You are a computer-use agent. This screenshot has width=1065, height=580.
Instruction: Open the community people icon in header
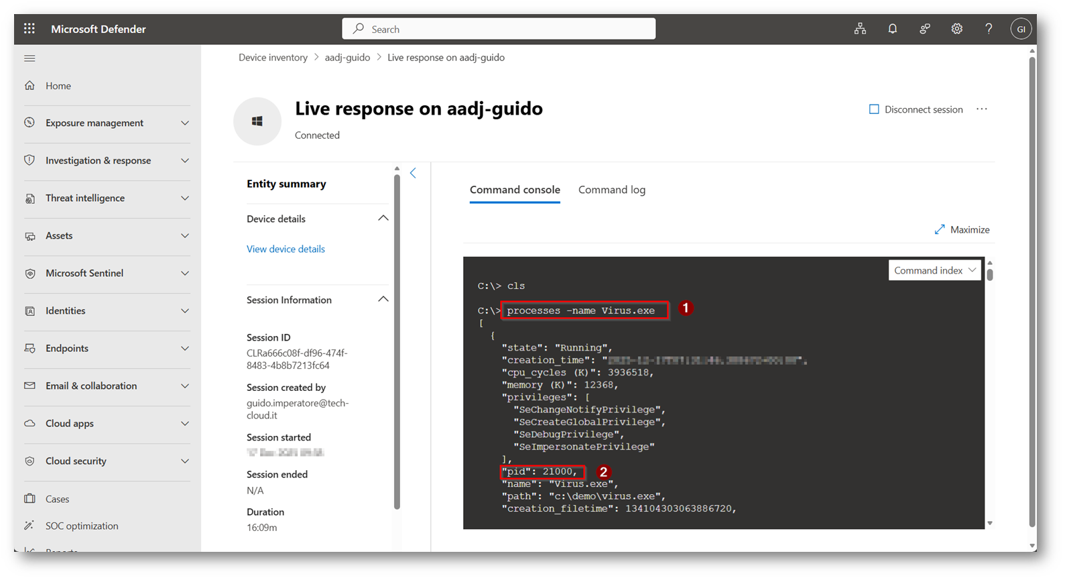924,29
